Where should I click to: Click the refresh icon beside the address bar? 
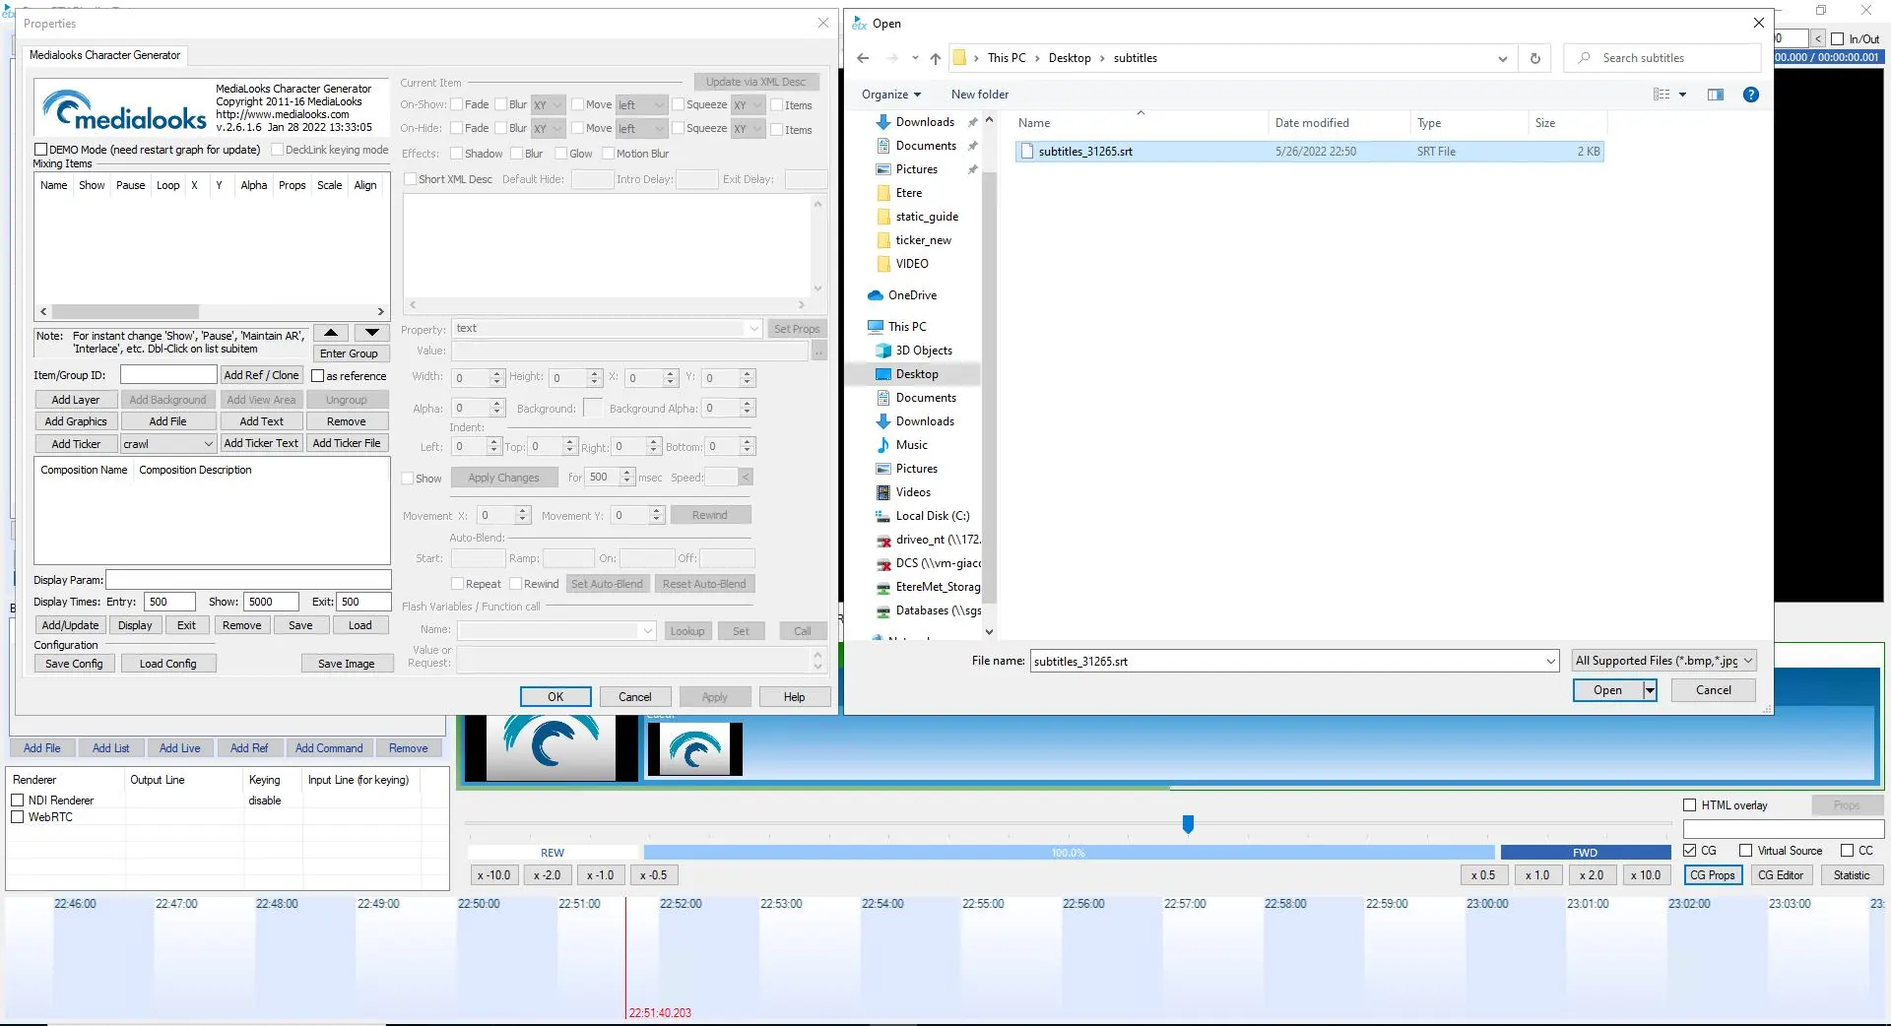point(1534,59)
